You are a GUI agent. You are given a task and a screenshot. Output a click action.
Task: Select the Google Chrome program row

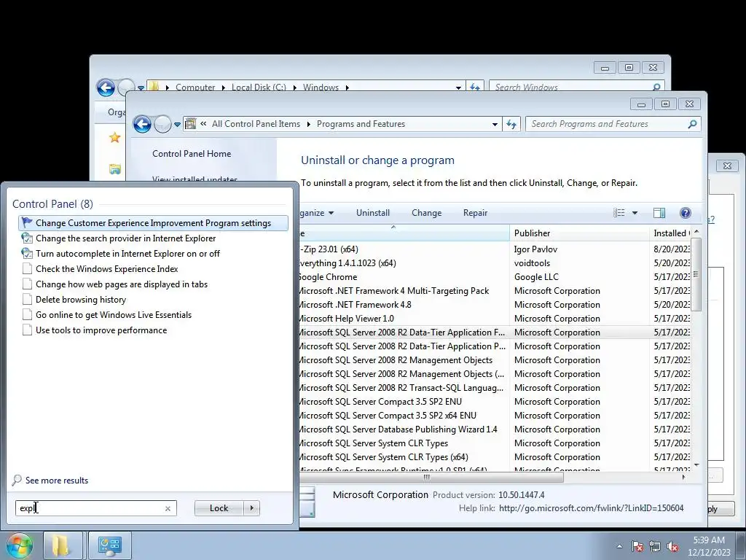(x=495, y=277)
